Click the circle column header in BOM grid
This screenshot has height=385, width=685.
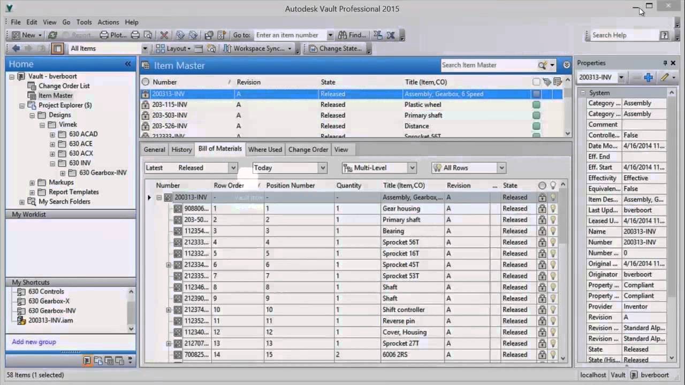point(542,186)
